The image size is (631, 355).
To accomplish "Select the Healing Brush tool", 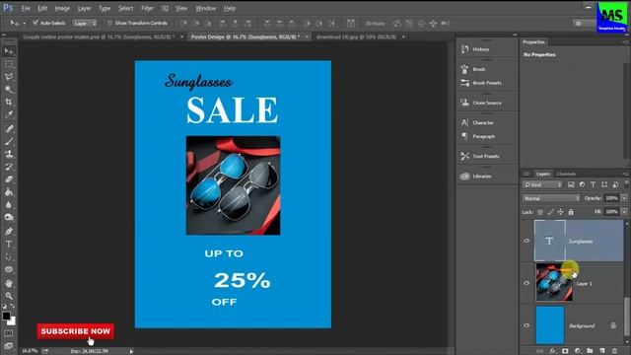I will tap(9, 129).
